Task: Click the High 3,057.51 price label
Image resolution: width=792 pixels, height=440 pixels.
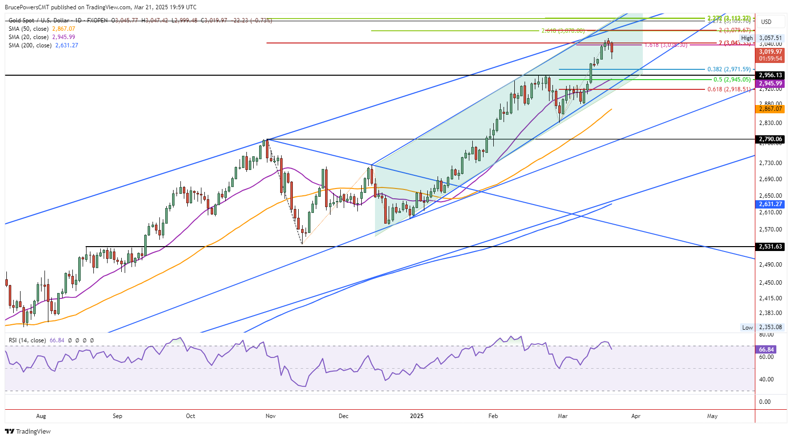Action: [x=762, y=38]
